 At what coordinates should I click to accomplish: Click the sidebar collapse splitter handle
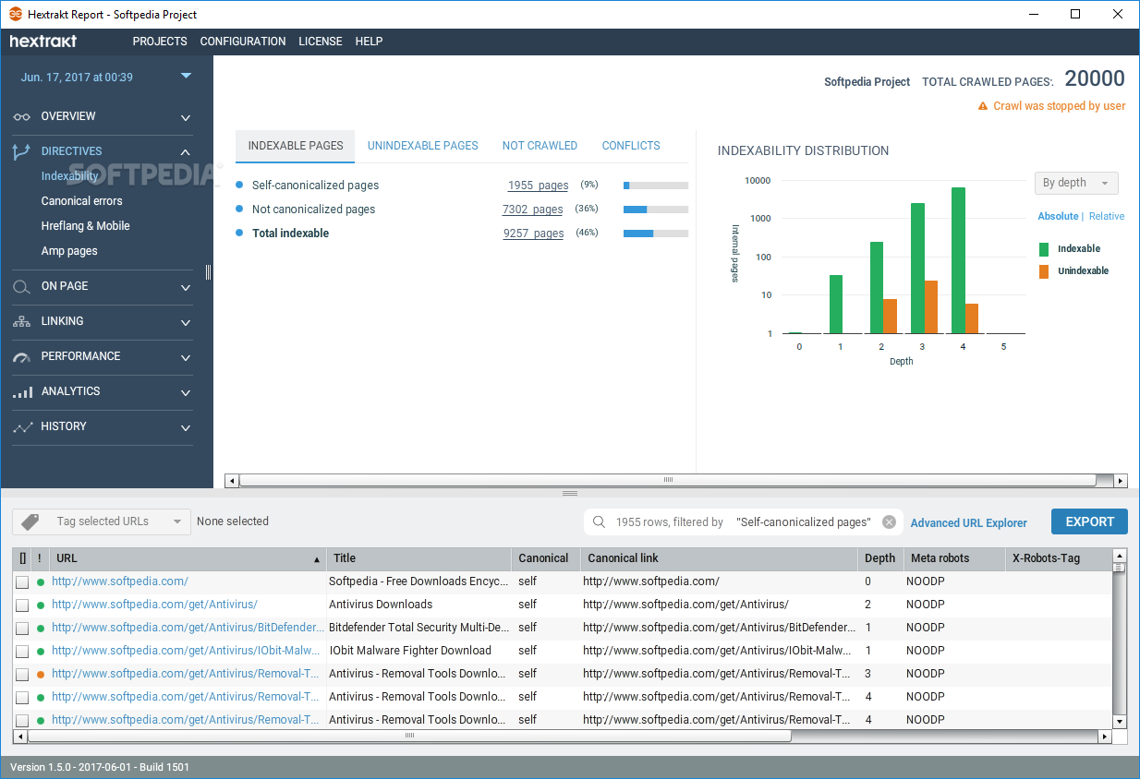(x=209, y=271)
